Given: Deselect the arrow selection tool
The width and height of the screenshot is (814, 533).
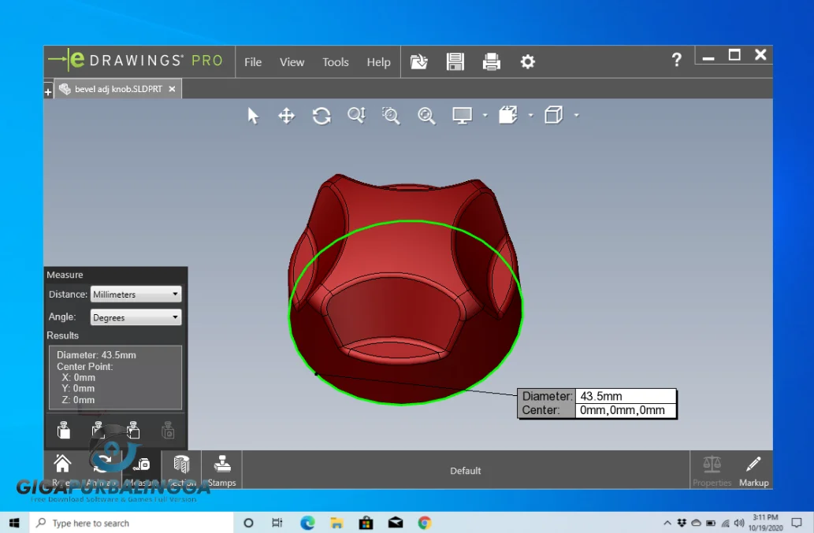Looking at the screenshot, I should click(253, 115).
